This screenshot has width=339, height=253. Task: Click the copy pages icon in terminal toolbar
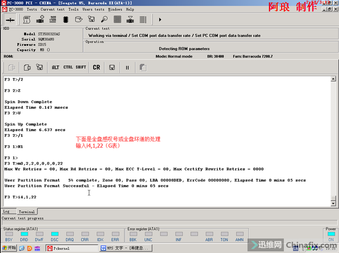click(143, 67)
